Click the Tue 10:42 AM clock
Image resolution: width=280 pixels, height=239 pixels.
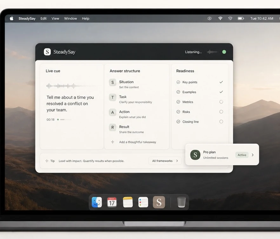(x=262, y=19)
